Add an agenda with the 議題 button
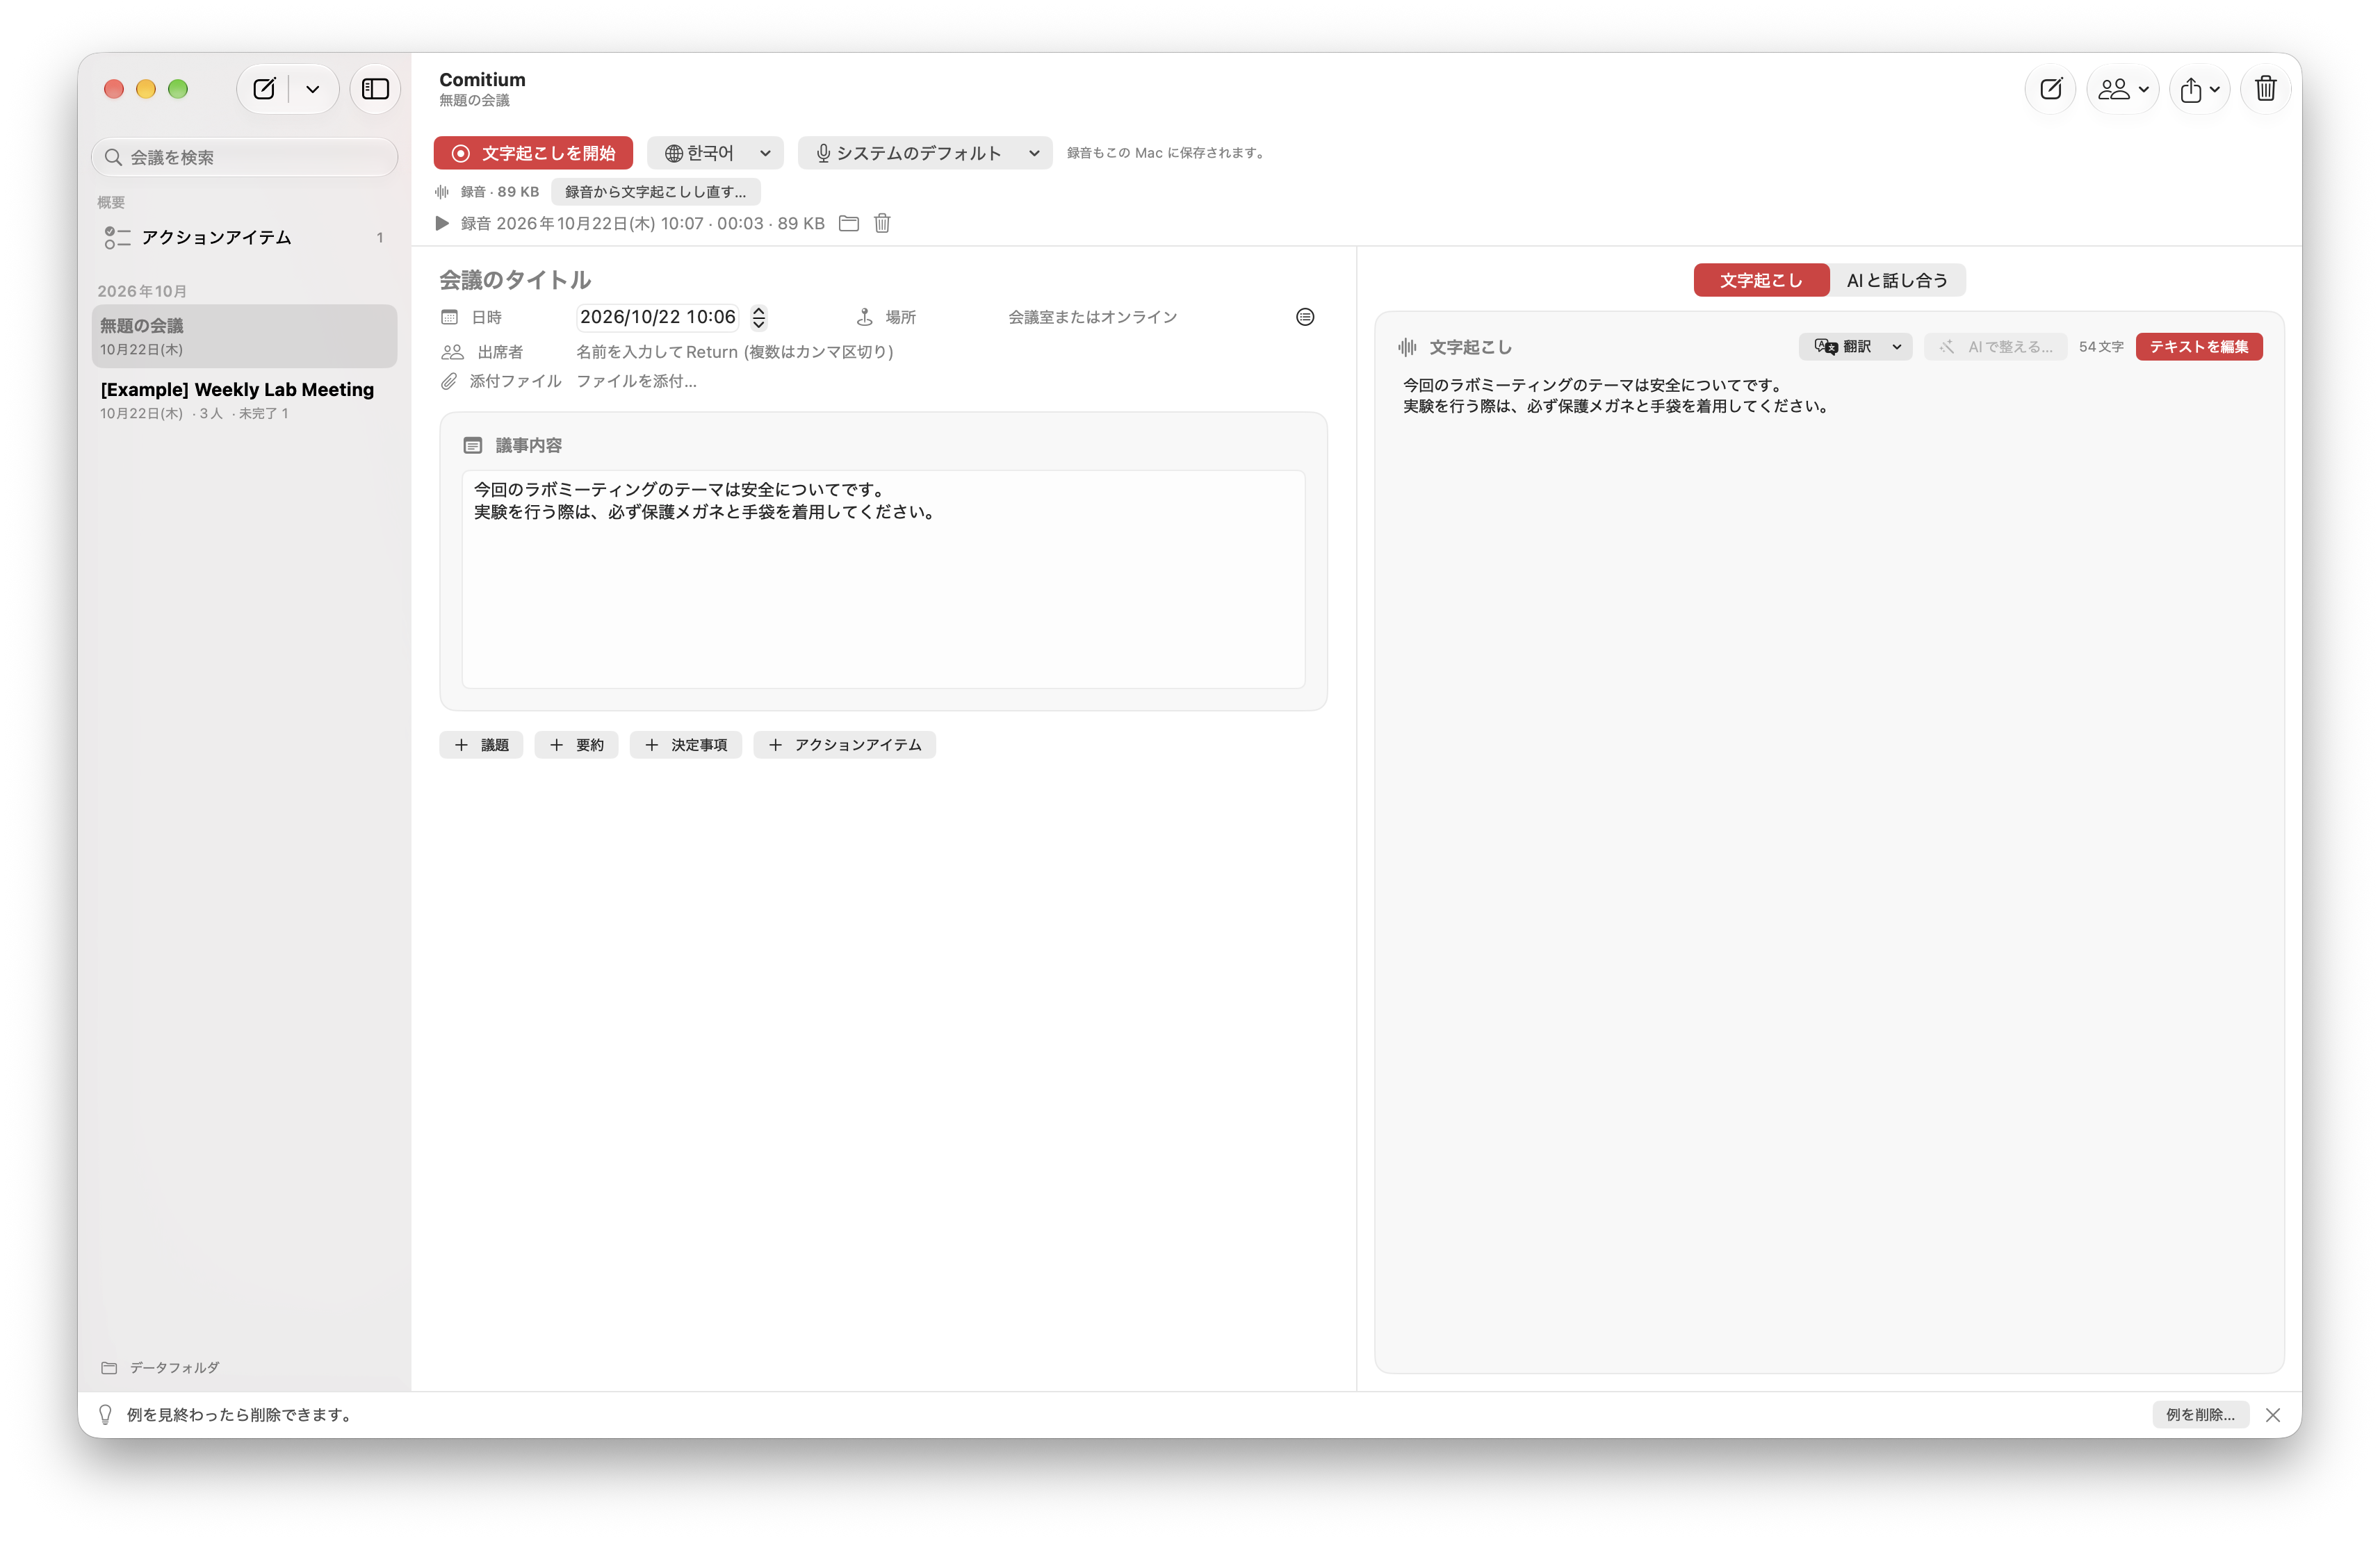 click(481, 745)
